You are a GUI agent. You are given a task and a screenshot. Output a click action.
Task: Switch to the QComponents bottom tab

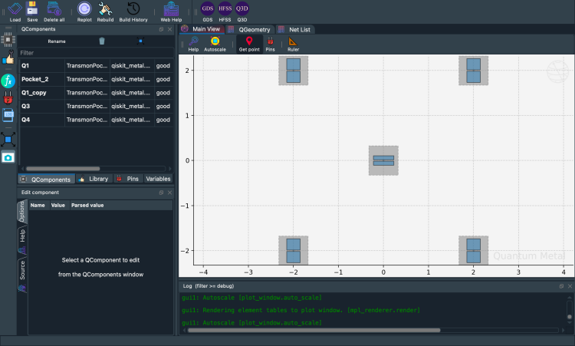tap(46, 179)
